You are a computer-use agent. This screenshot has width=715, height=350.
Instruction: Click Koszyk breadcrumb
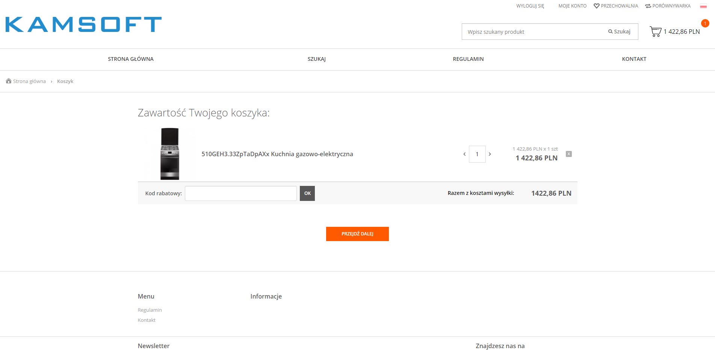[65, 81]
